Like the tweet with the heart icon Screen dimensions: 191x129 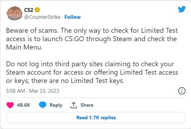[10, 105]
